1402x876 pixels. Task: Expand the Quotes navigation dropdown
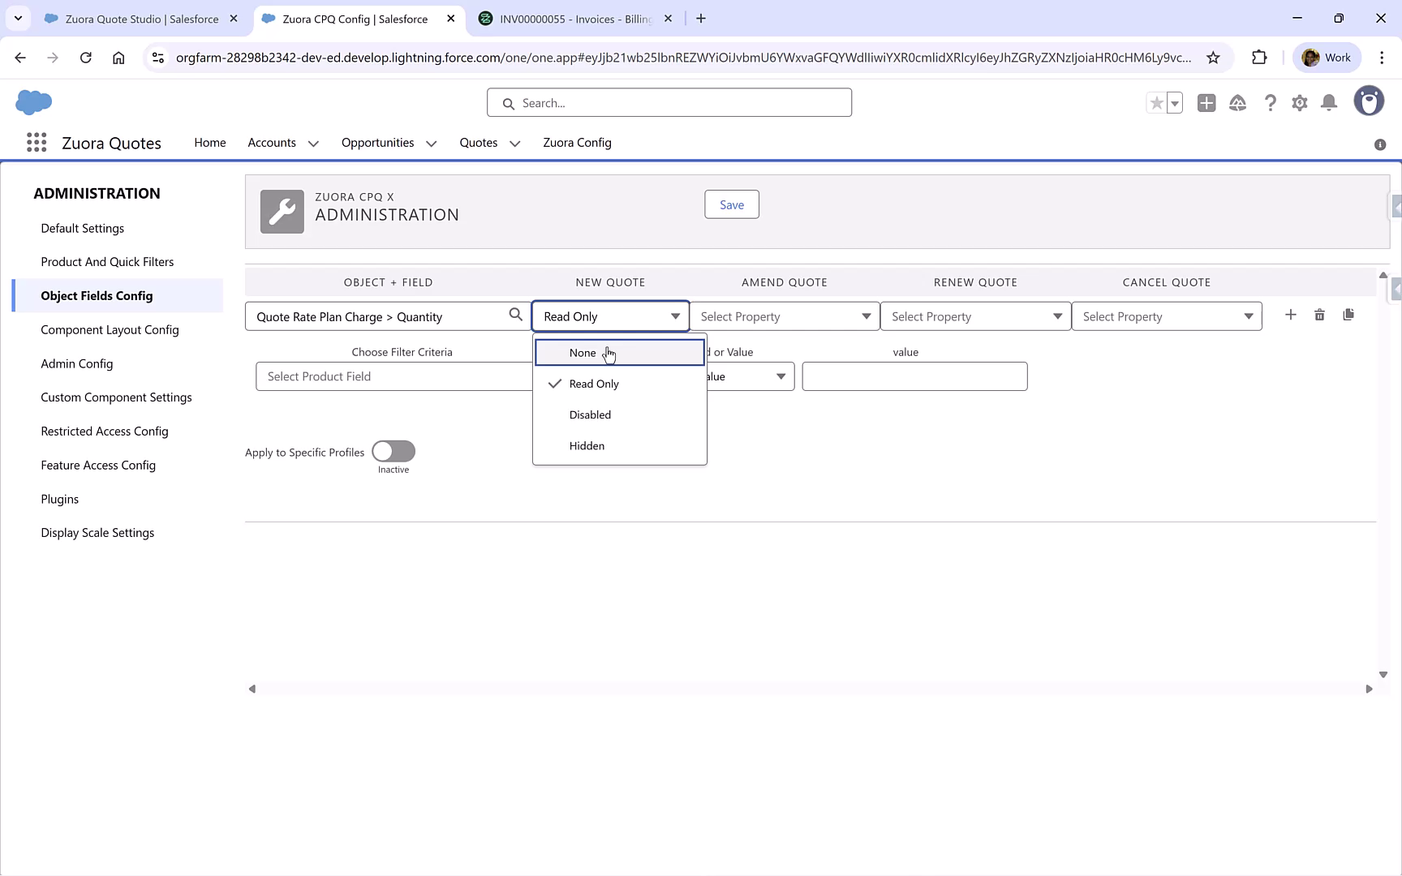514,143
